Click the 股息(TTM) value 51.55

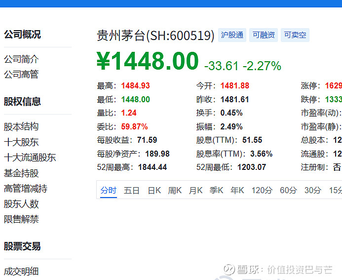252,140
